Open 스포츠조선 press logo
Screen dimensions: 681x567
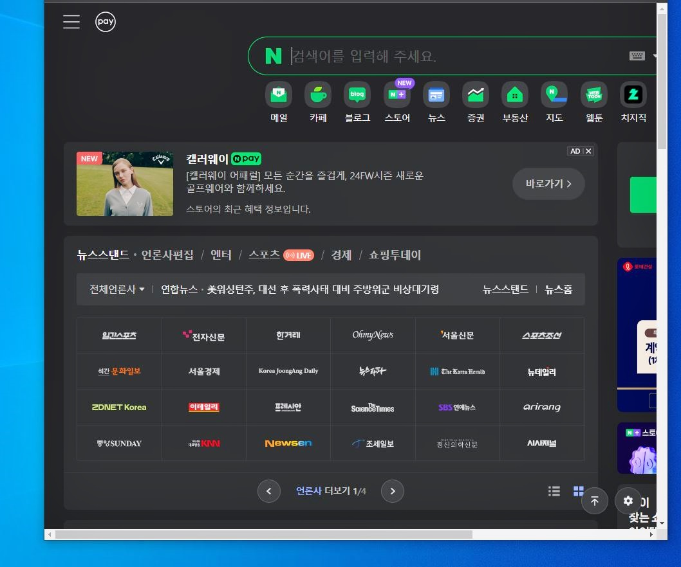pos(541,336)
